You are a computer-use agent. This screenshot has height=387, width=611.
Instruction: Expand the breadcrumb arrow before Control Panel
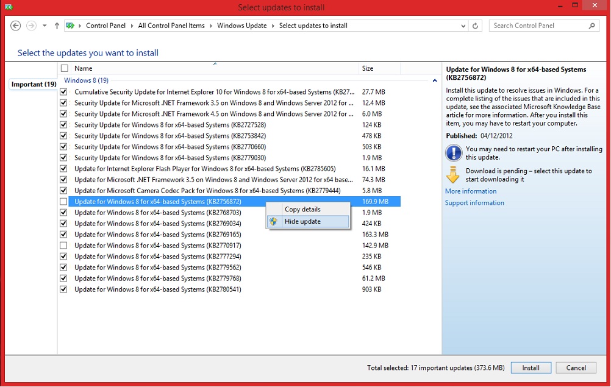tap(80, 26)
